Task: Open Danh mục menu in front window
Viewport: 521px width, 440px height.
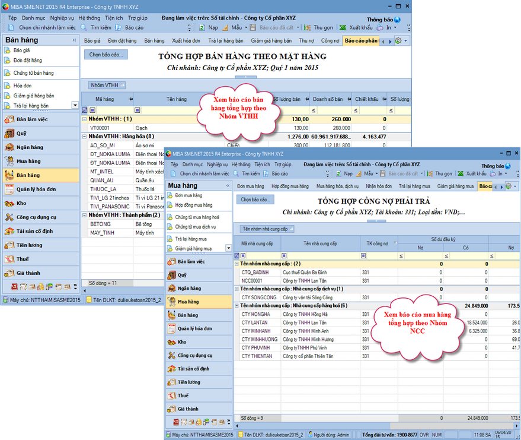Action: [x=193, y=164]
